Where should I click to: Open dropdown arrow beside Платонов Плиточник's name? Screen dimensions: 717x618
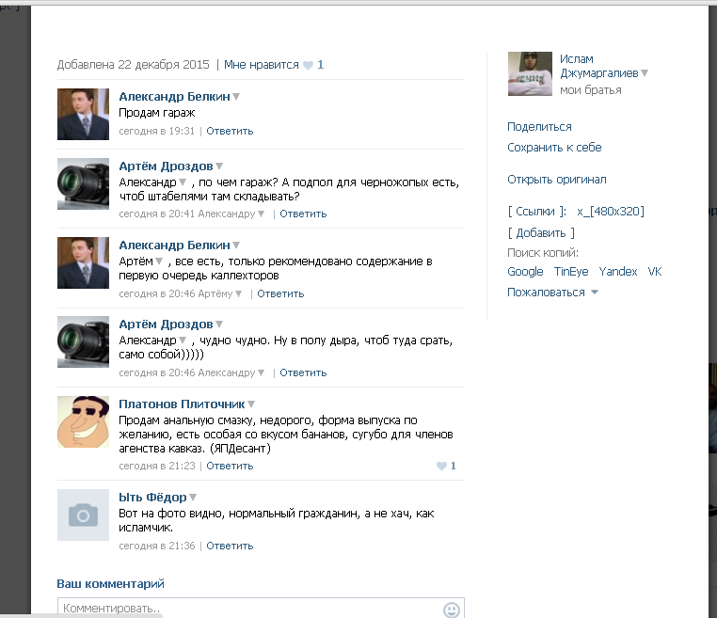click(x=251, y=404)
